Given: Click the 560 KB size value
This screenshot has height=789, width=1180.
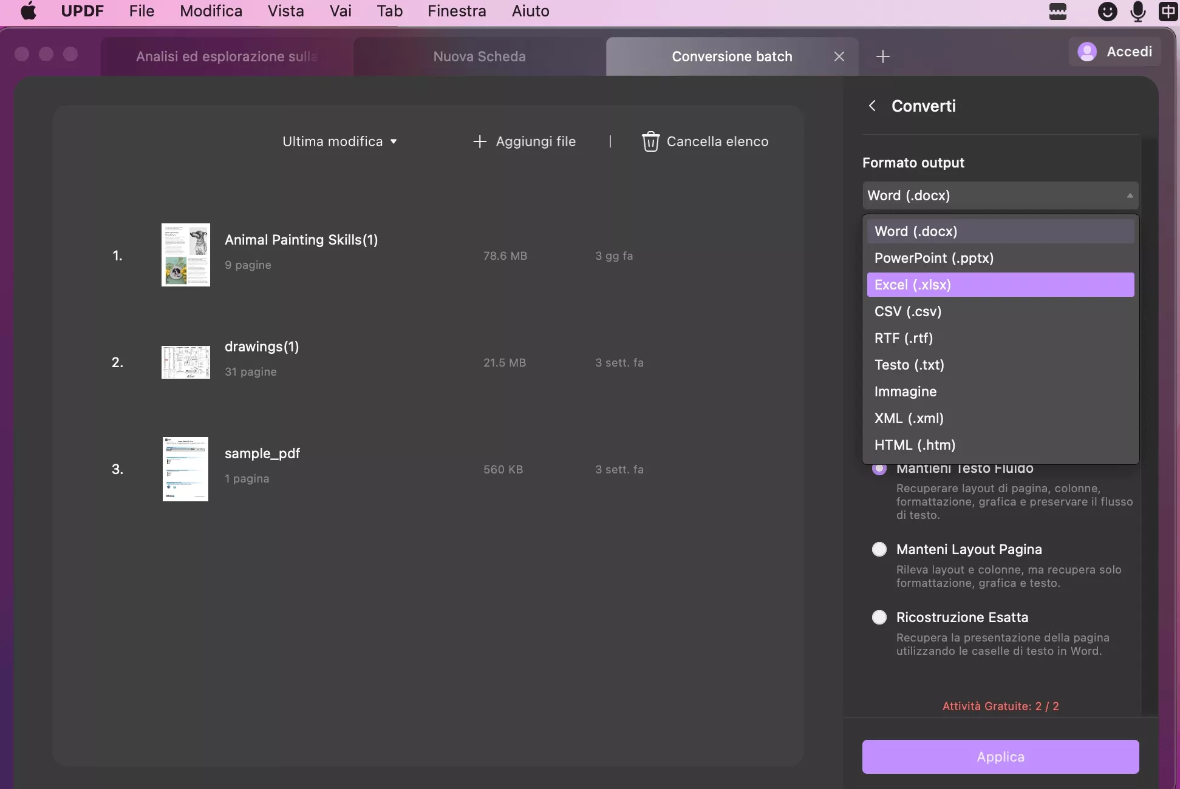Looking at the screenshot, I should click(503, 469).
